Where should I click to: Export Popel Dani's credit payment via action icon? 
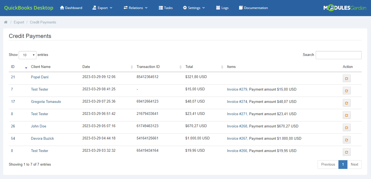[x=347, y=78]
